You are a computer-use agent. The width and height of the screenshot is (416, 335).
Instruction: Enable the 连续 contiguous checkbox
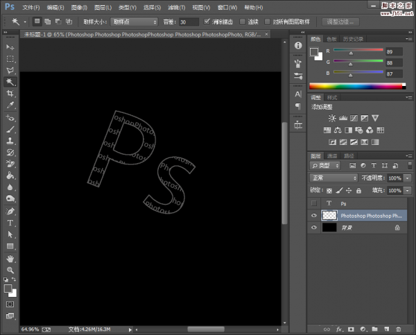pyautogui.click(x=243, y=22)
